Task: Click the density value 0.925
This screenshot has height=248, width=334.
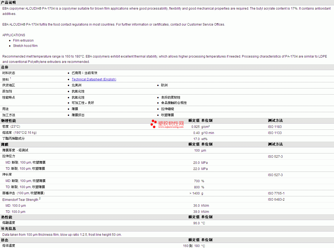Action: (x=195, y=127)
